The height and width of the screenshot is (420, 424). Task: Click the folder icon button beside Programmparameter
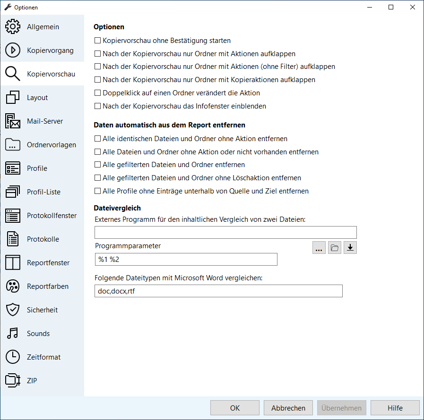(x=335, y=248)
